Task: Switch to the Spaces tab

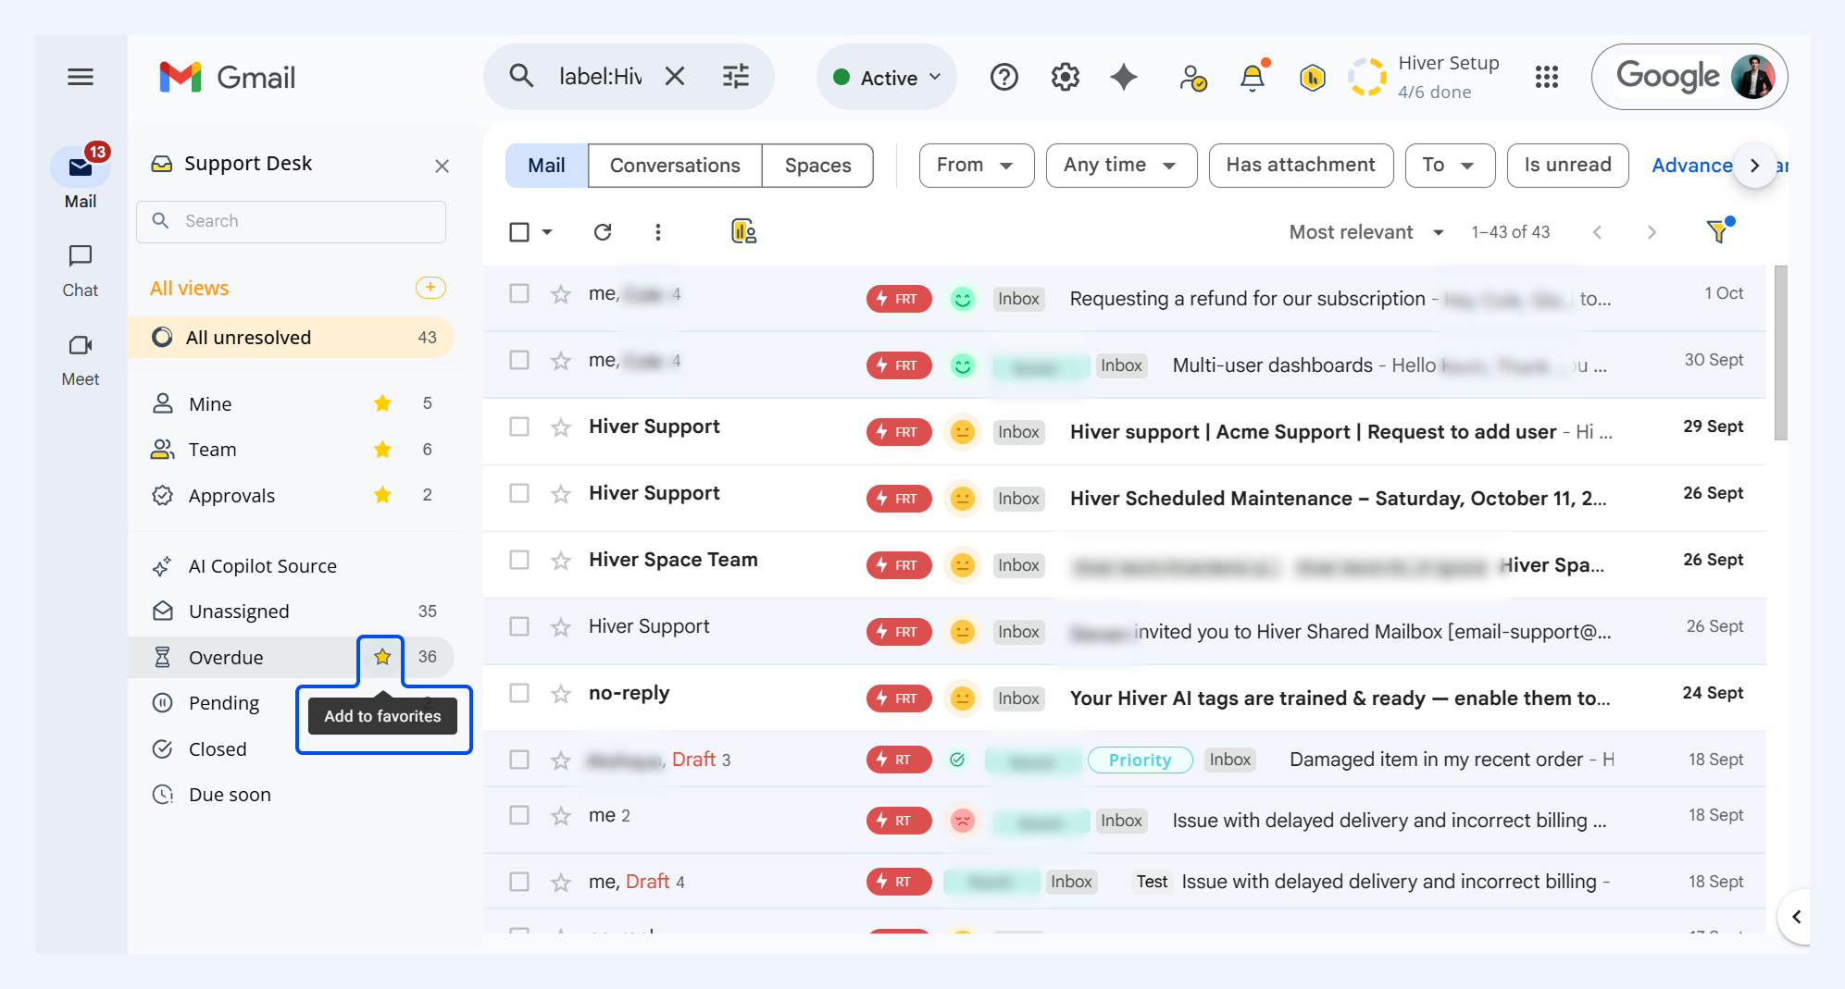Action: pos(817,166)
